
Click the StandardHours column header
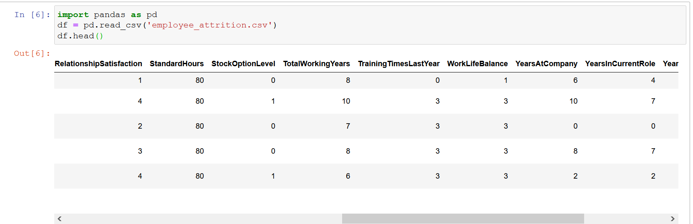click(x=177, y=64)
